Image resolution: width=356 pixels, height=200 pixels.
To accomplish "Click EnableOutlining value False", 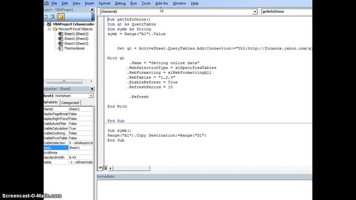I will (81, 133).
